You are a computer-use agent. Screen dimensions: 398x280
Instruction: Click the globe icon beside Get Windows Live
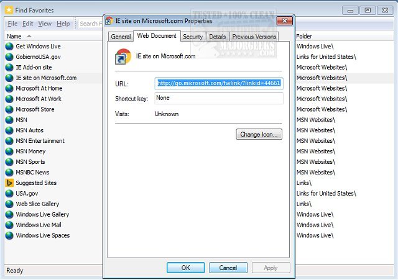click(x=9, y=47)
